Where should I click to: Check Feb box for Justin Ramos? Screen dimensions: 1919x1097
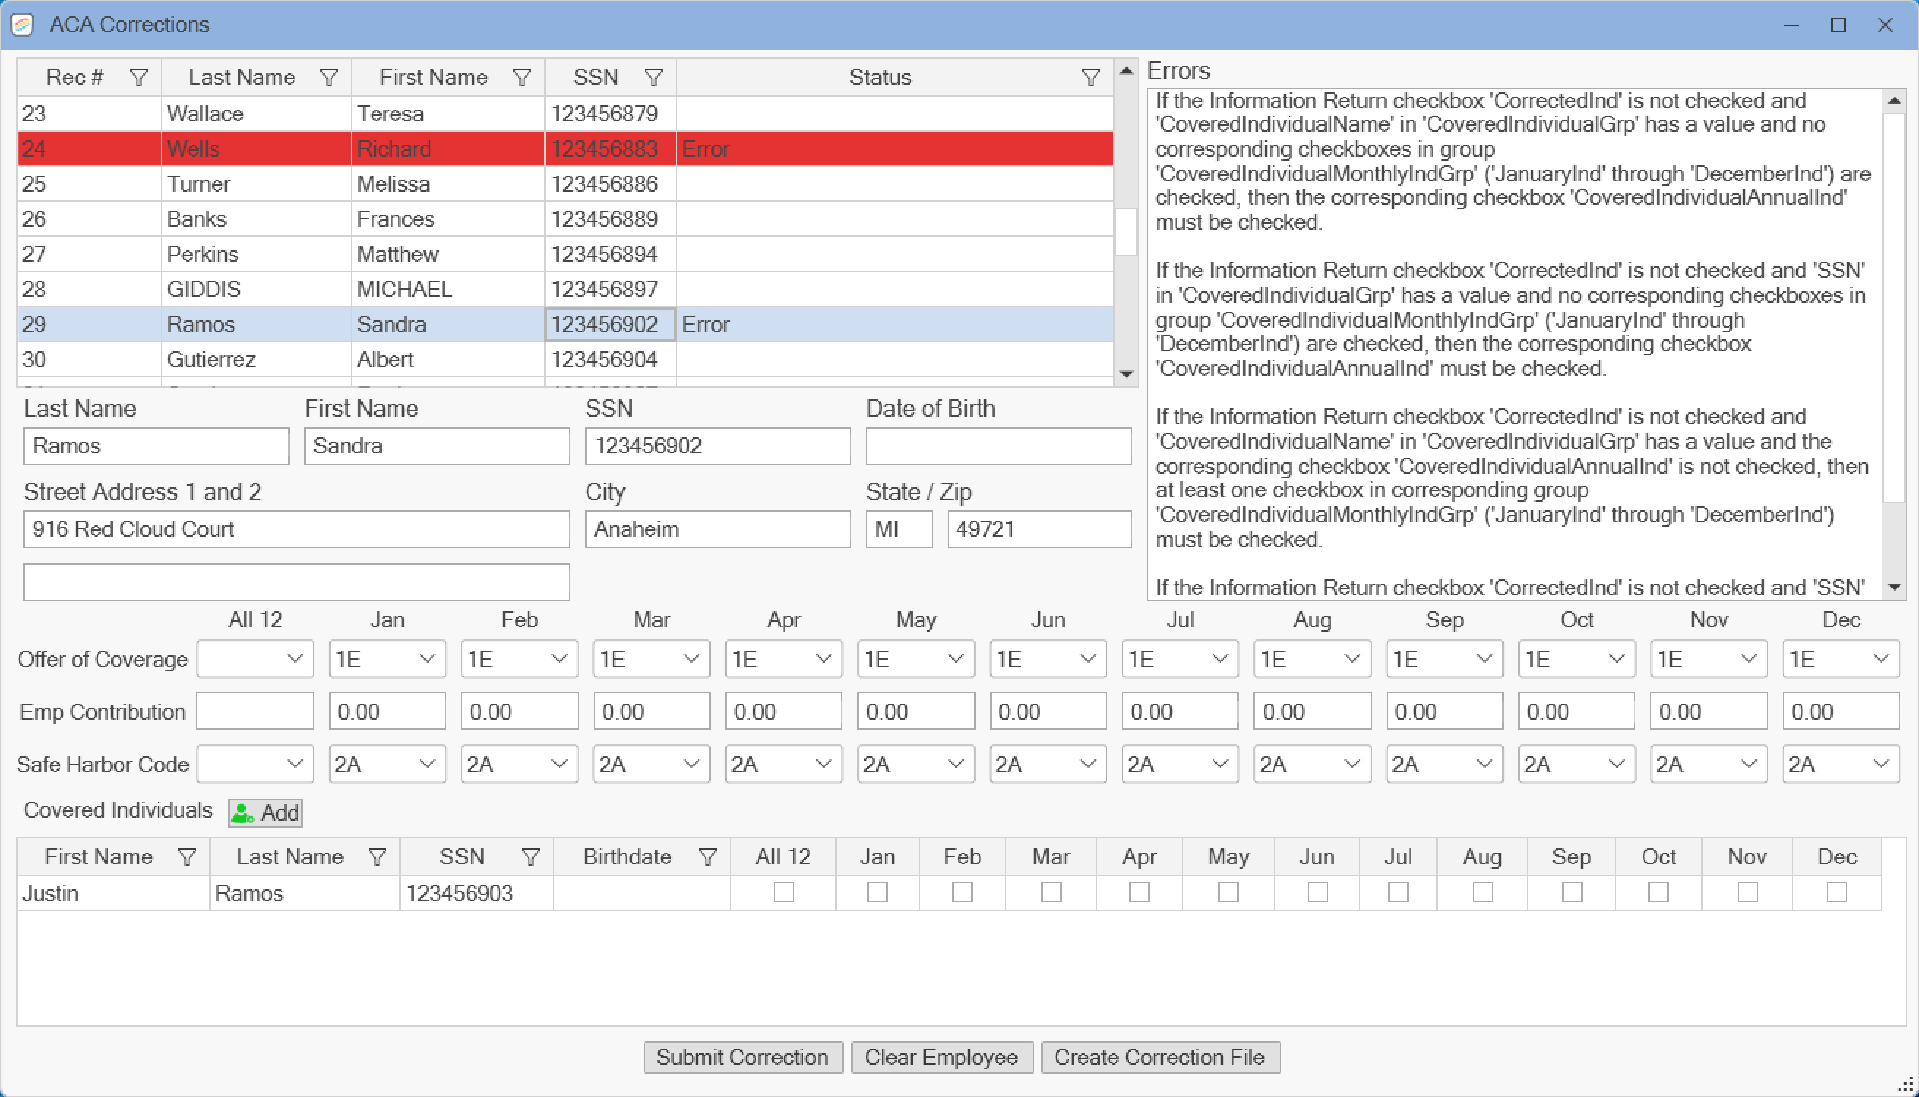(x=962, y=892)
